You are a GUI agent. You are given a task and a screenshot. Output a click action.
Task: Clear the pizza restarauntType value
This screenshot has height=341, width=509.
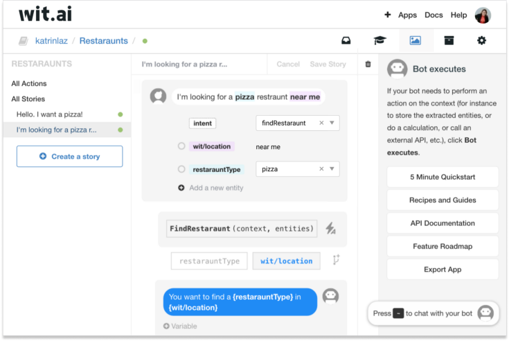click(x=321, y=169)
